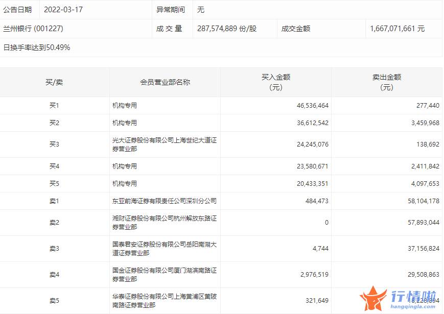This screenshot has height=314, width=444.
Task: Select the buy amount 23,580,671
Action: coord(313,166)
